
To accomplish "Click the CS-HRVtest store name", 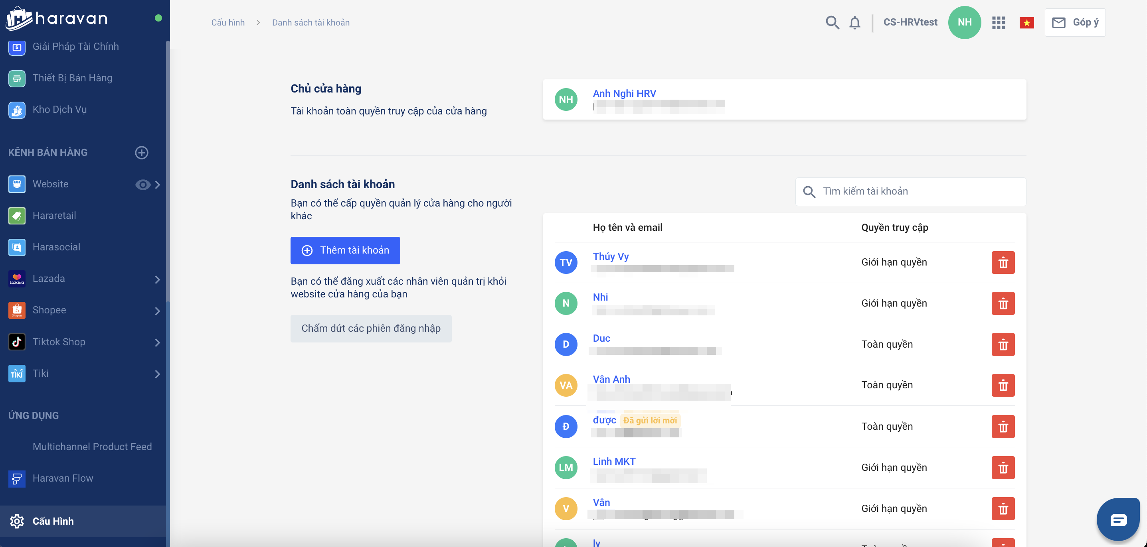I will 910,22.
